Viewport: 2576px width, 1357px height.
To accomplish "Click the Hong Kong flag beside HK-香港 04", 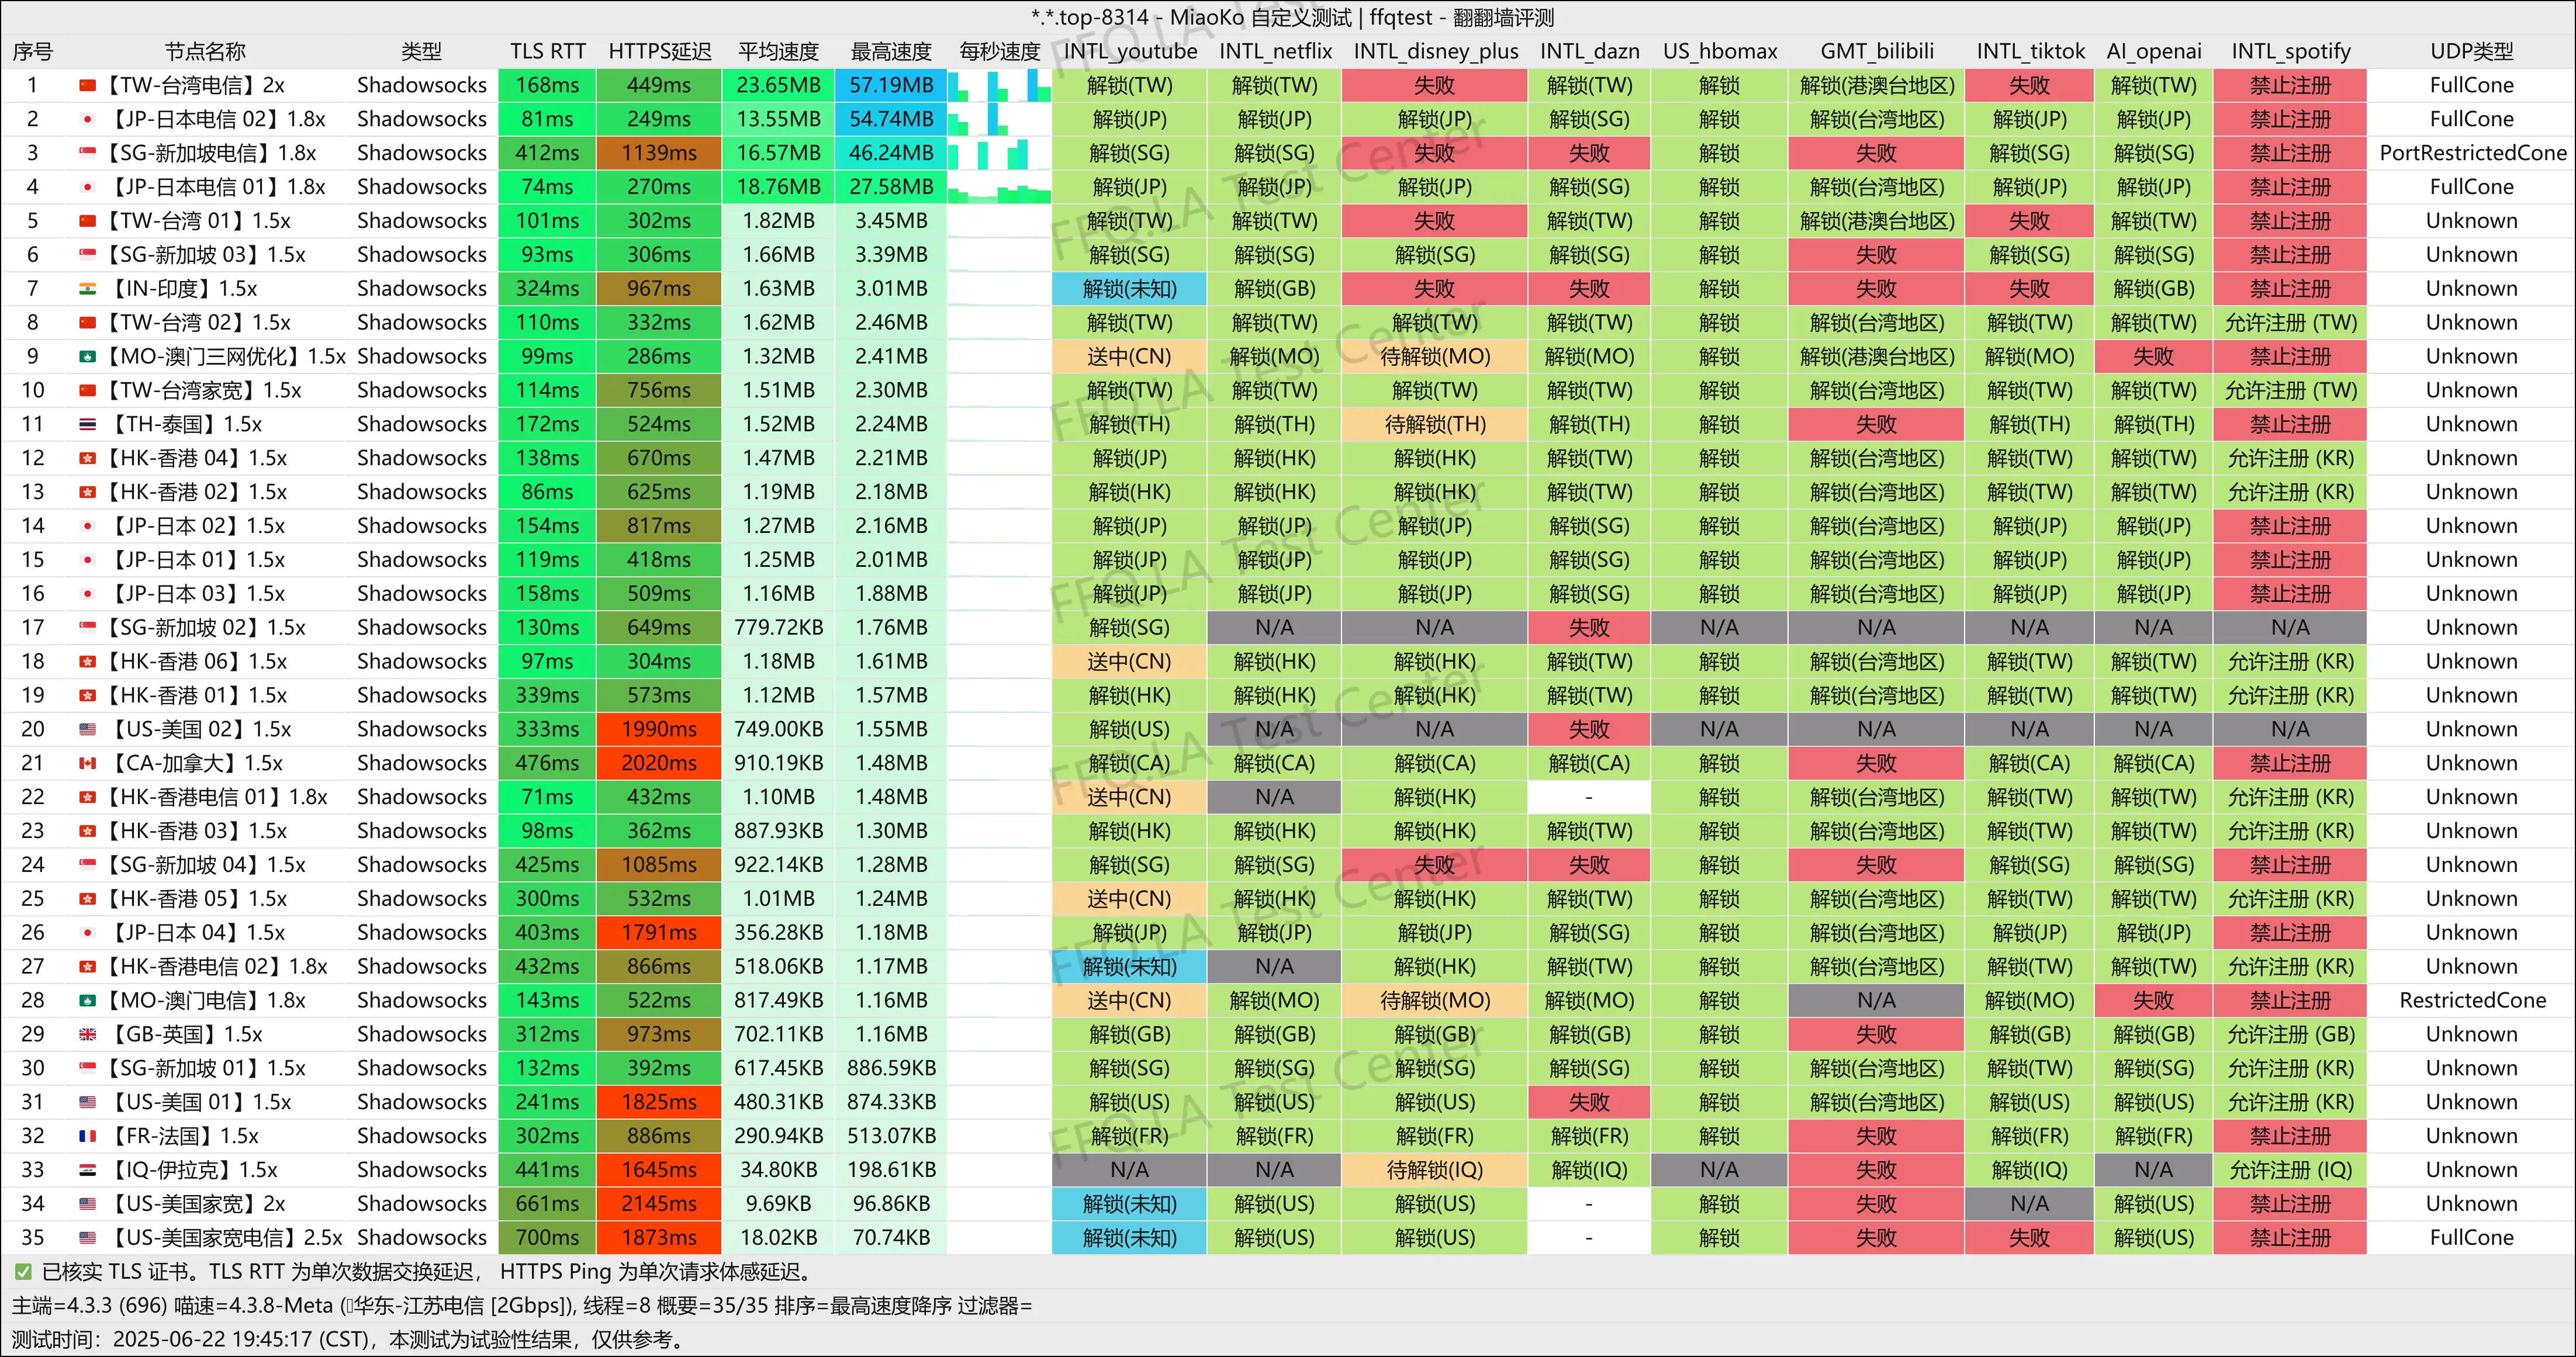I will pyautogui.click(x=87, y=459).
